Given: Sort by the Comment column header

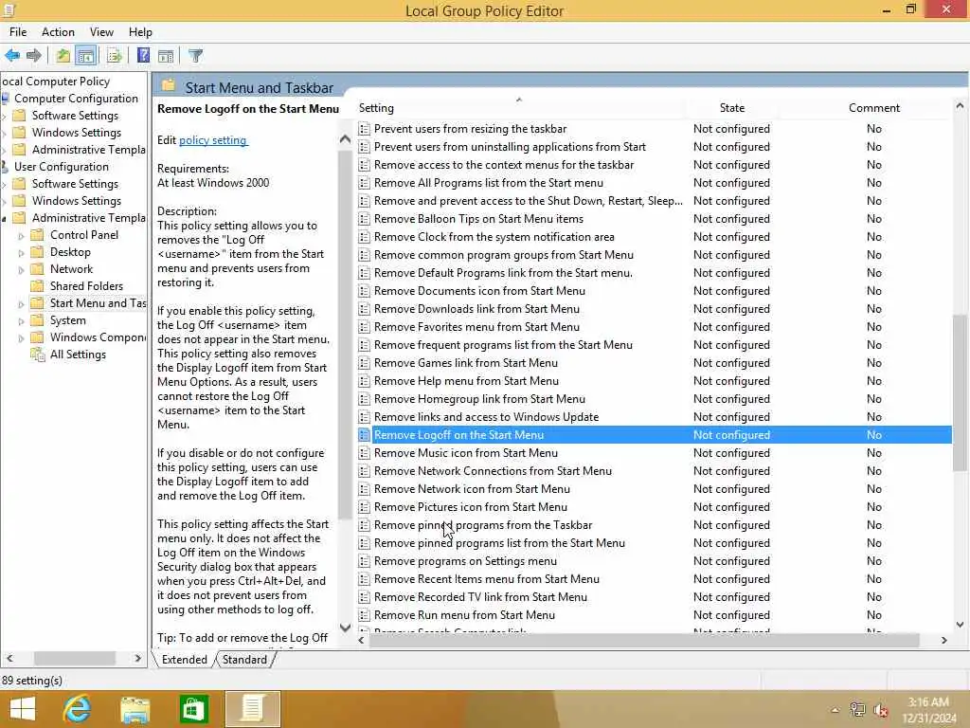Looking at the screenshot, I should [873, 108].
